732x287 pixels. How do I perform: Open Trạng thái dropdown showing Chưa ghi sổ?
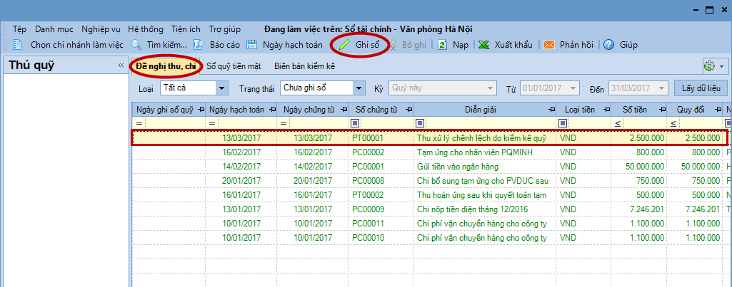pyautogui.click(x=359, y=88)
